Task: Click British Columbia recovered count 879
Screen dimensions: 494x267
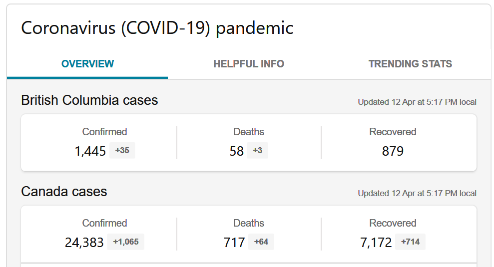Action: (393, 151)
